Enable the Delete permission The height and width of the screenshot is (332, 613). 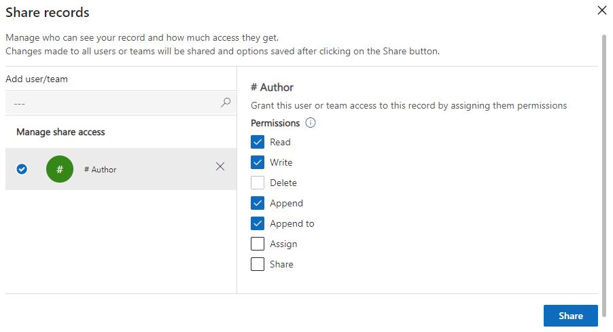(258, 183)
